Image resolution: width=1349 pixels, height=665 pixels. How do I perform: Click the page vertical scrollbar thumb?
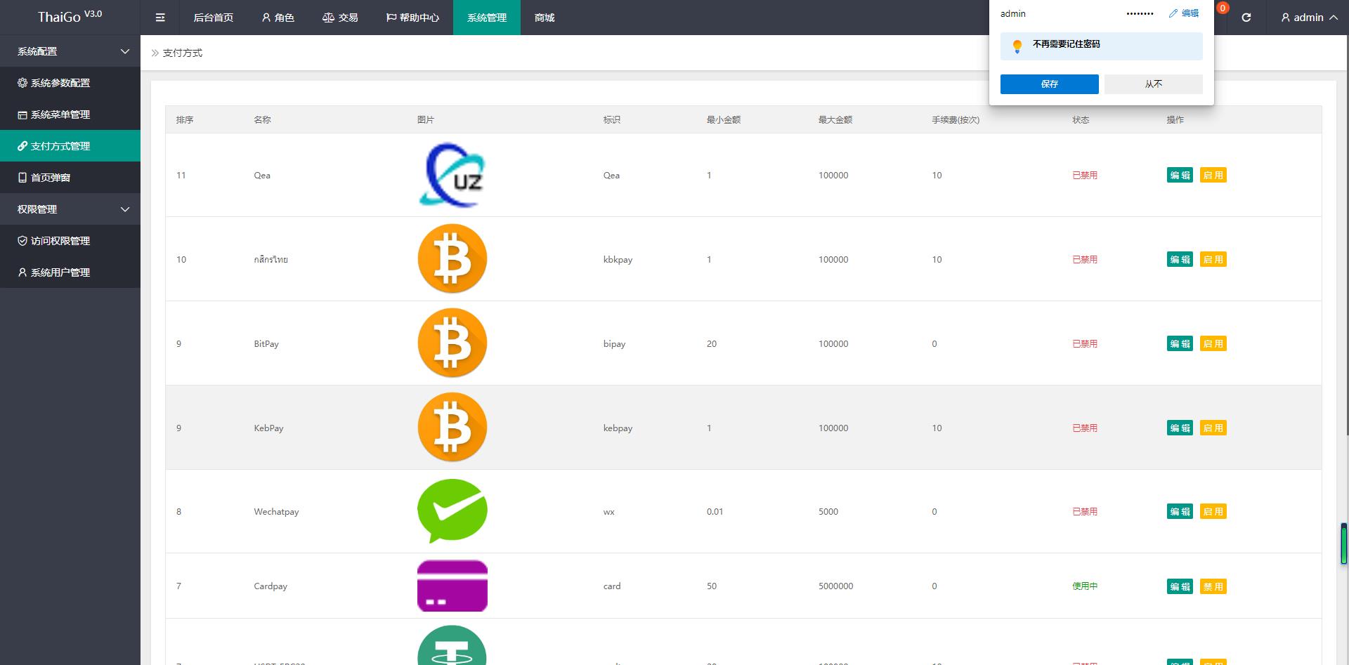click(1343, 544)
